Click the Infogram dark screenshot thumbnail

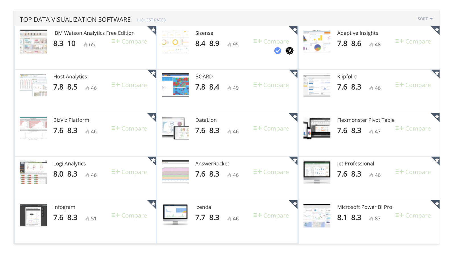[x=33, y=215]
